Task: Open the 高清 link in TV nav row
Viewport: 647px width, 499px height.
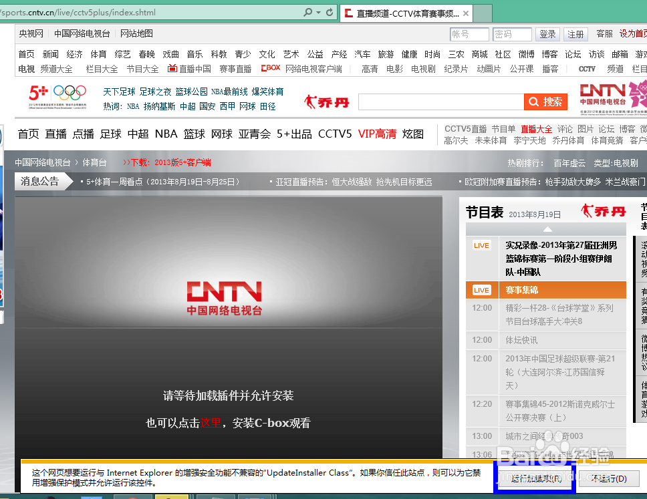Action: 370,69
